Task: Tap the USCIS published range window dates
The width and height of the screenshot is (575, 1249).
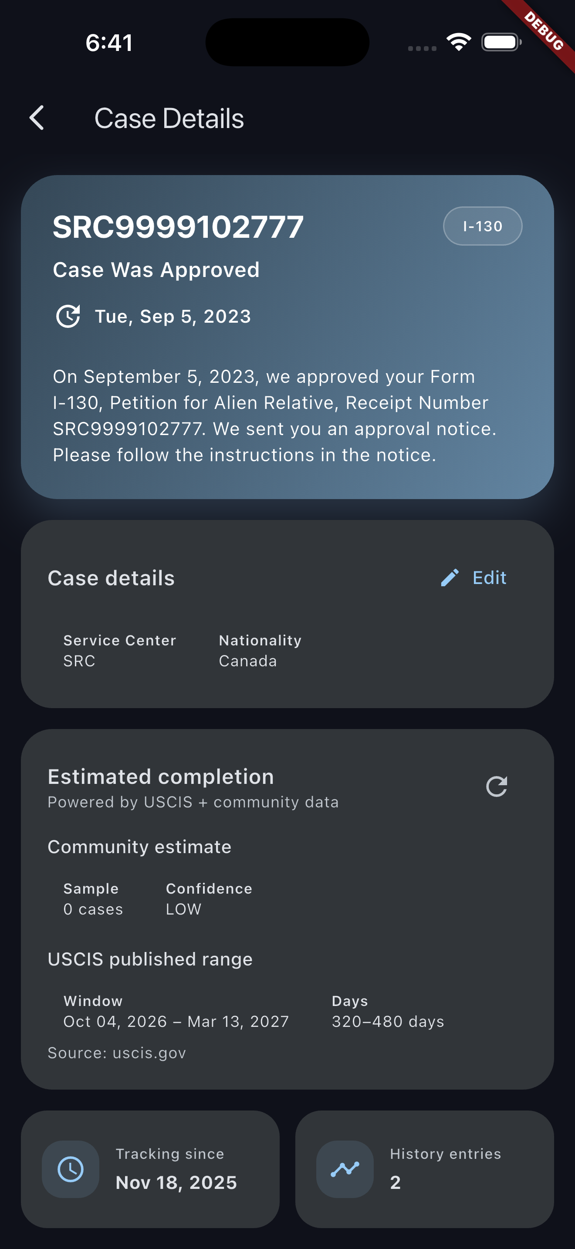Action: coord(176,1021)
